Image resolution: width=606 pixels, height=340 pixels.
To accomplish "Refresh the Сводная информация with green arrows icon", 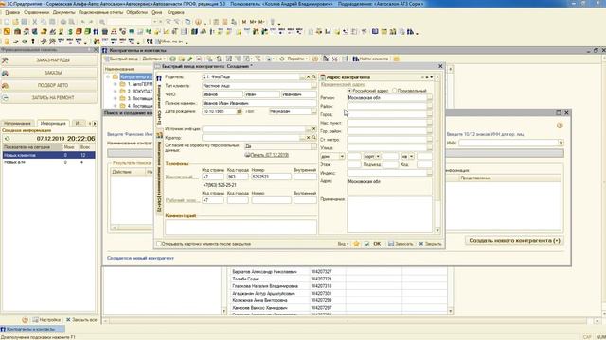I will click(x=7, y=139).
